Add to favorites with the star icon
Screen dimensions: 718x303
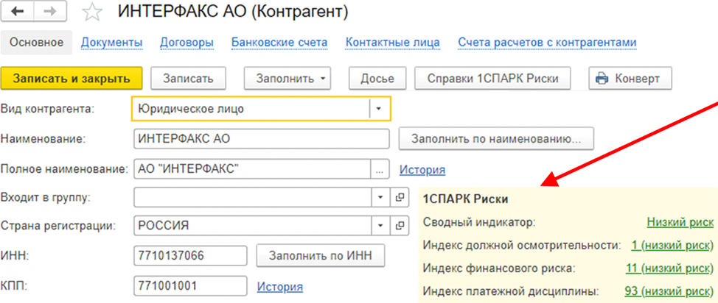coord(91,13)
